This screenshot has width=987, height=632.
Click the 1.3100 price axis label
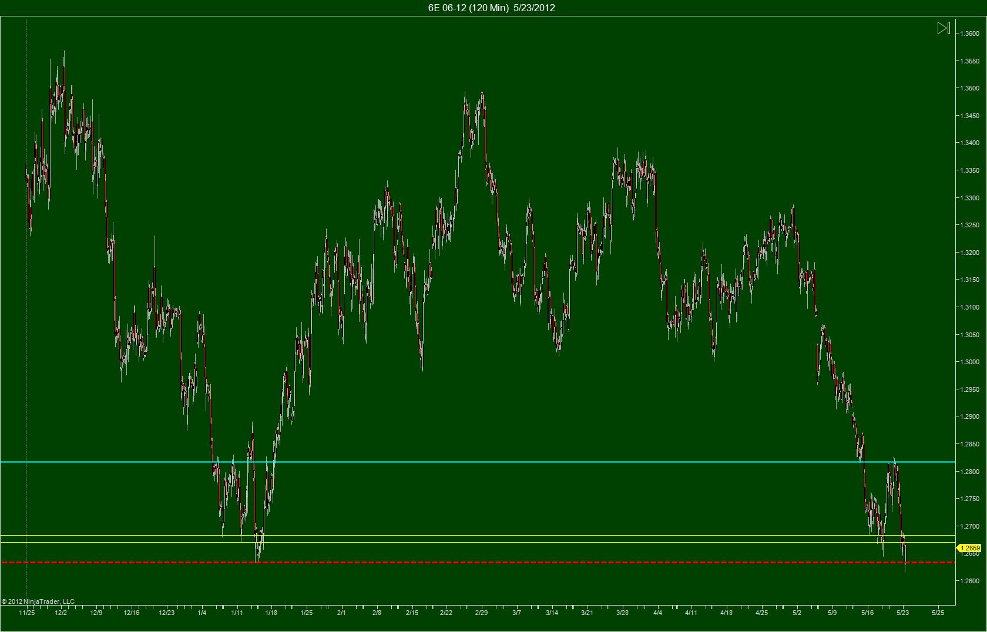pyautogui.click(x=969, y=307)
